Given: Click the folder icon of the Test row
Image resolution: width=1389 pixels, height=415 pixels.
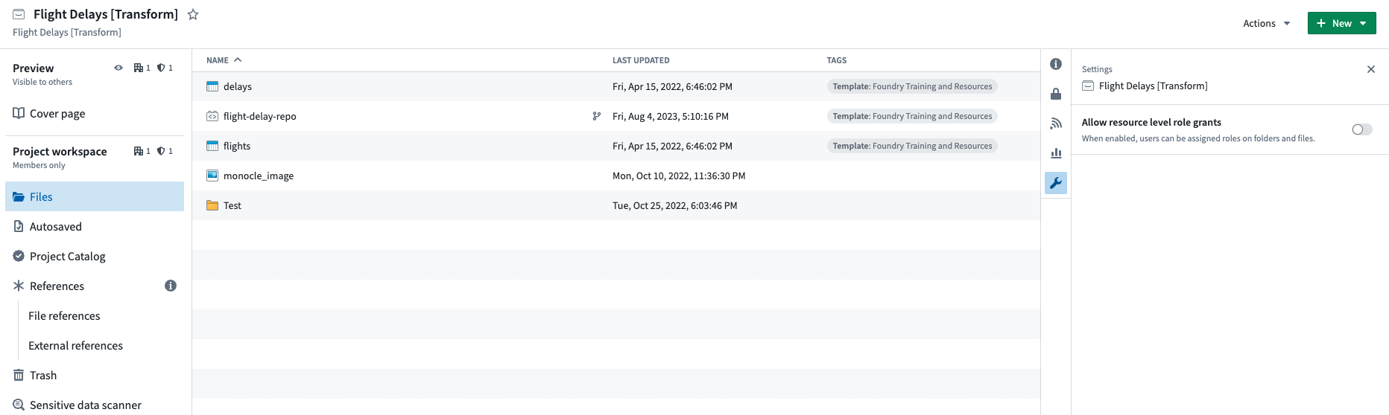Looking at the screenshot, I should point(212,205).
